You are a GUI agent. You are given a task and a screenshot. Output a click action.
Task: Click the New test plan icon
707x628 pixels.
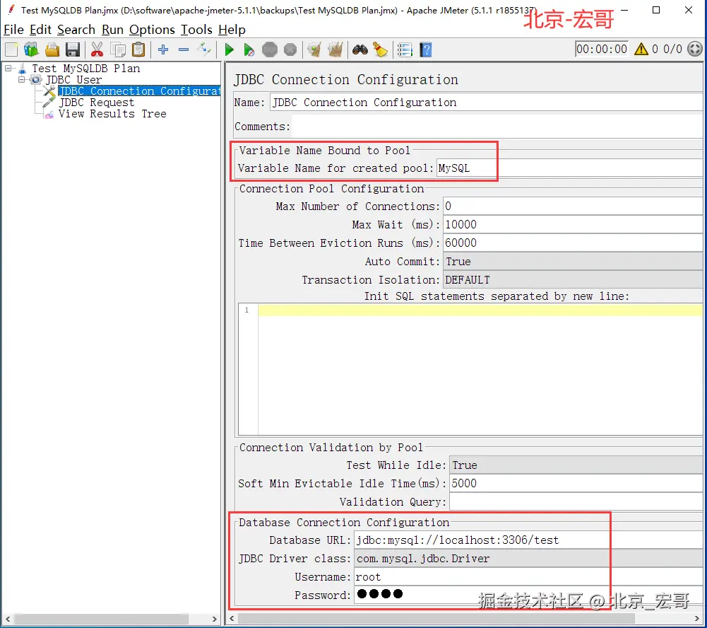11,50
